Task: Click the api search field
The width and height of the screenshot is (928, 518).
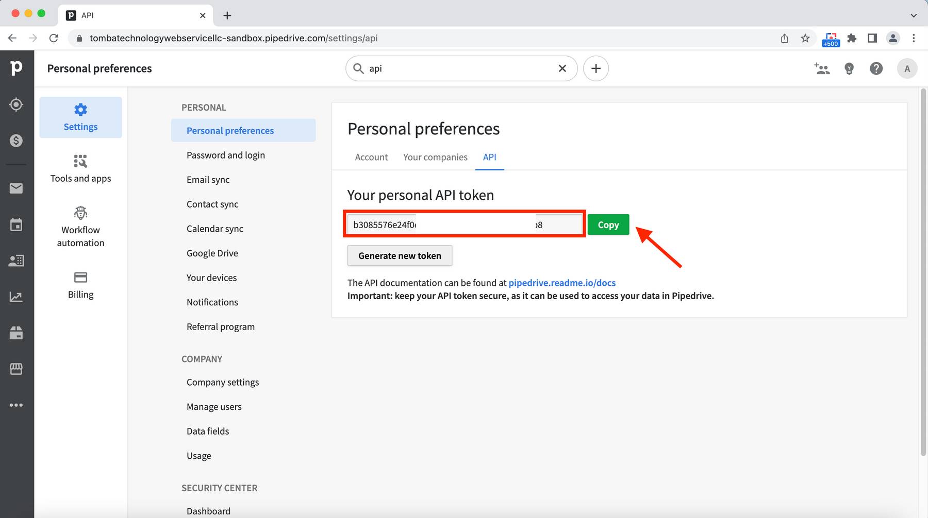Action: pos(461,68)
